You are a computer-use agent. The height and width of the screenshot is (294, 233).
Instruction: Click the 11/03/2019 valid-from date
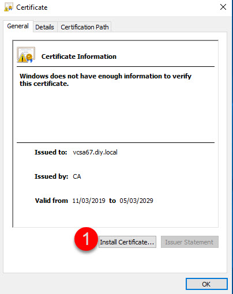[x=89, y=201]
